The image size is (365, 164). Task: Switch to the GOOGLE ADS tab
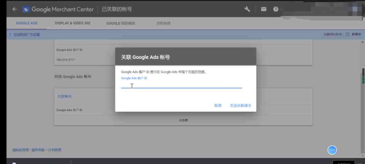pos(27,23)
